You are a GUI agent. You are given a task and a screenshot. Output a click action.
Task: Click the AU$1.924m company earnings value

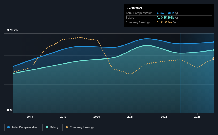(164, 22)
